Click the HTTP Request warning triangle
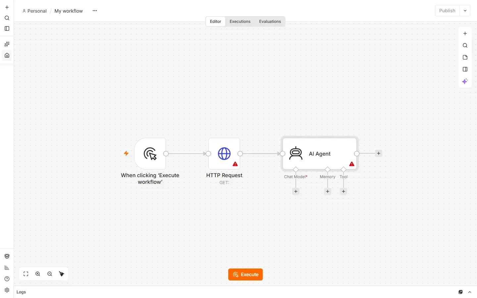 (235, 164)
